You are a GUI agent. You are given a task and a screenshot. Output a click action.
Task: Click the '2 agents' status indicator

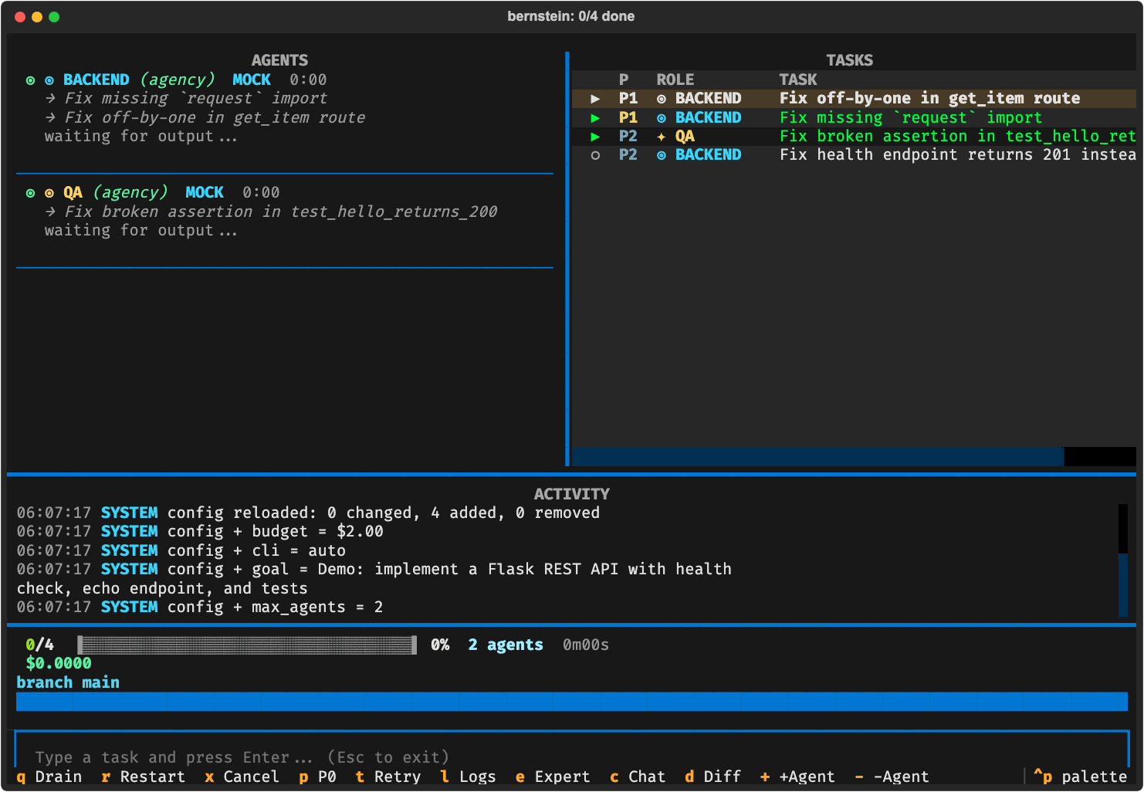[506, 645]
